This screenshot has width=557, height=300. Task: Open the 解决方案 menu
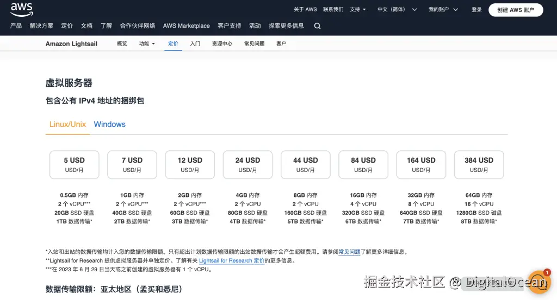pos(41,26)
